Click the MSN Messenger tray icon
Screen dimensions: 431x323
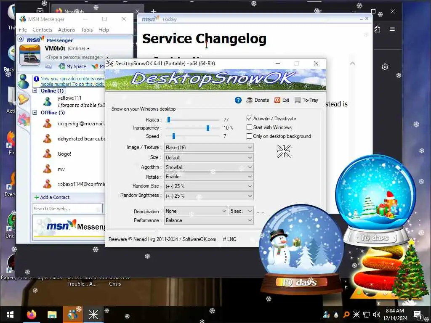[x=326, y=315]
